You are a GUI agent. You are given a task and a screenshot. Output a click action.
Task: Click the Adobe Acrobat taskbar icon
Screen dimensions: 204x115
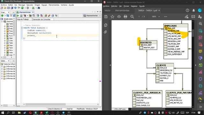tap(41, 113)
